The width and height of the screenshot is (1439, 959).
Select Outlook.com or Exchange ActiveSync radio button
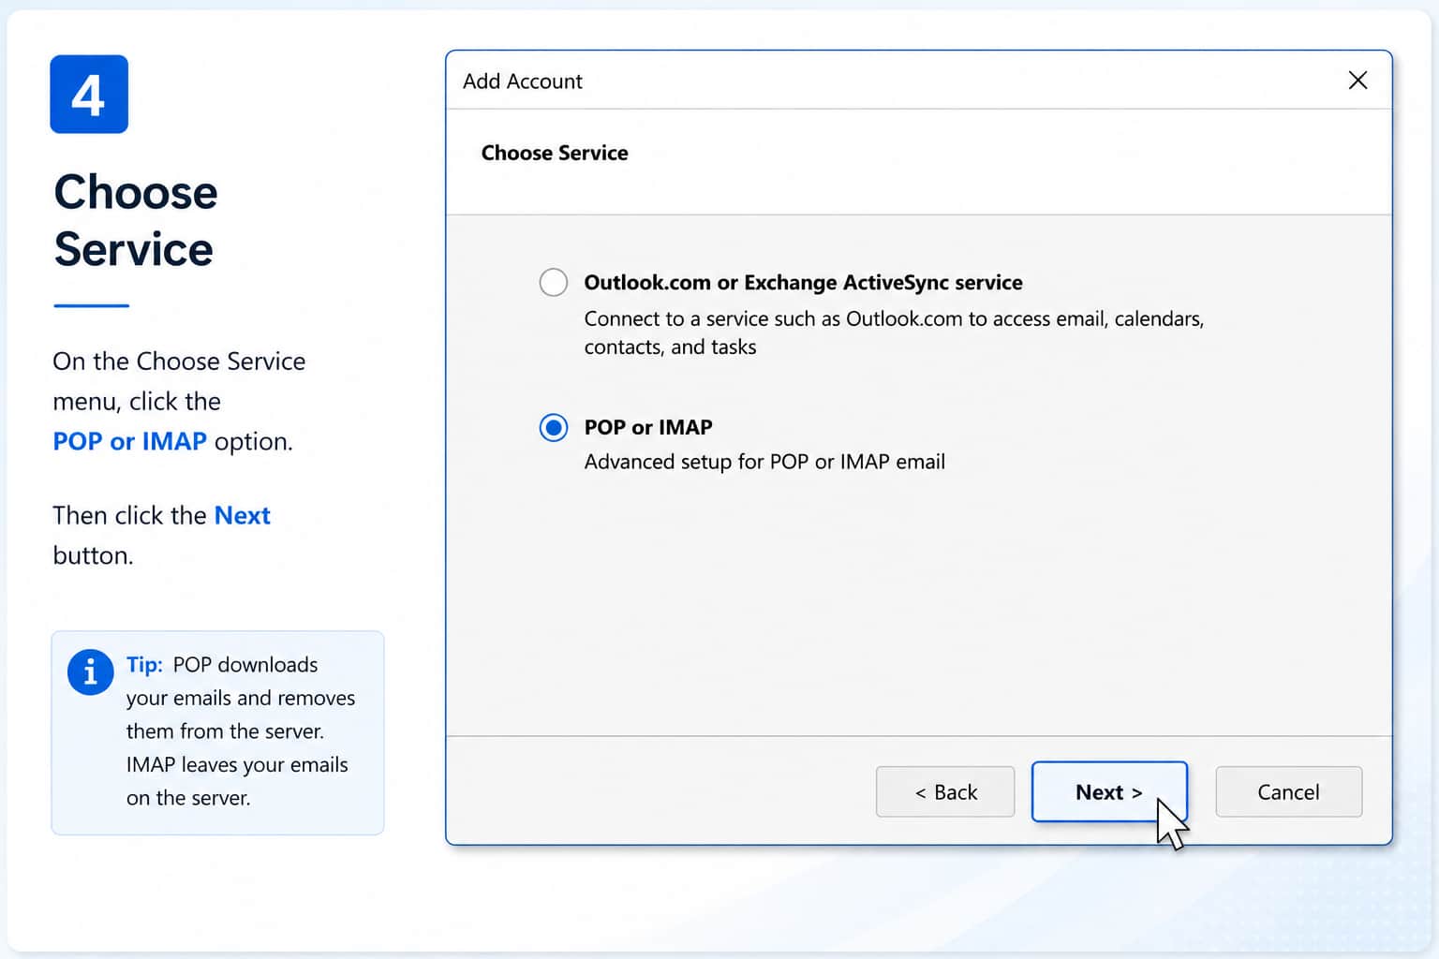tap(554, 282)
